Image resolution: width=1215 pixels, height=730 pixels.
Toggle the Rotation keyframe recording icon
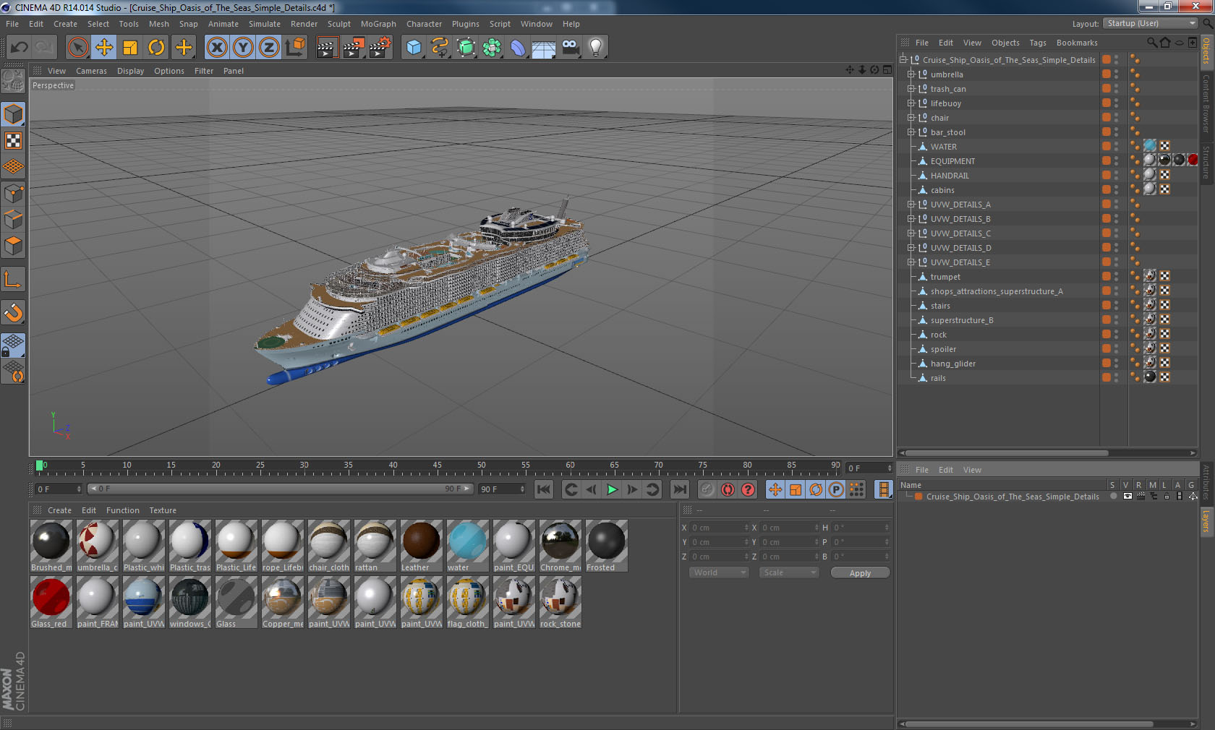816,489
